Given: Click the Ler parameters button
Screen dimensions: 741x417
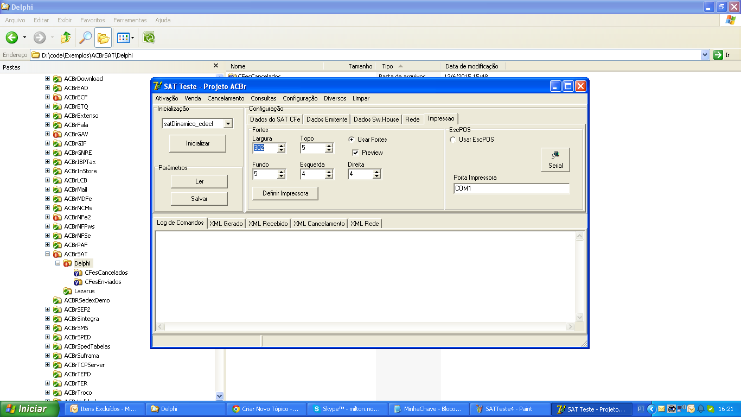Looking at the screenshot, I should [x=199, y=181].
